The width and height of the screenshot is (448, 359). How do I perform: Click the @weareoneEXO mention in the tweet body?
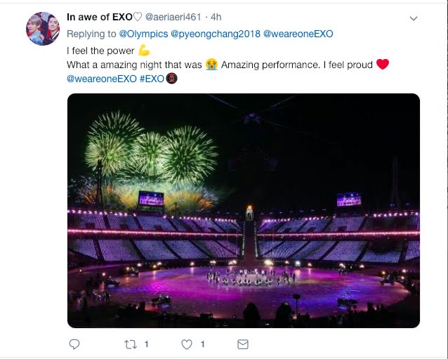tap(101, 79)
